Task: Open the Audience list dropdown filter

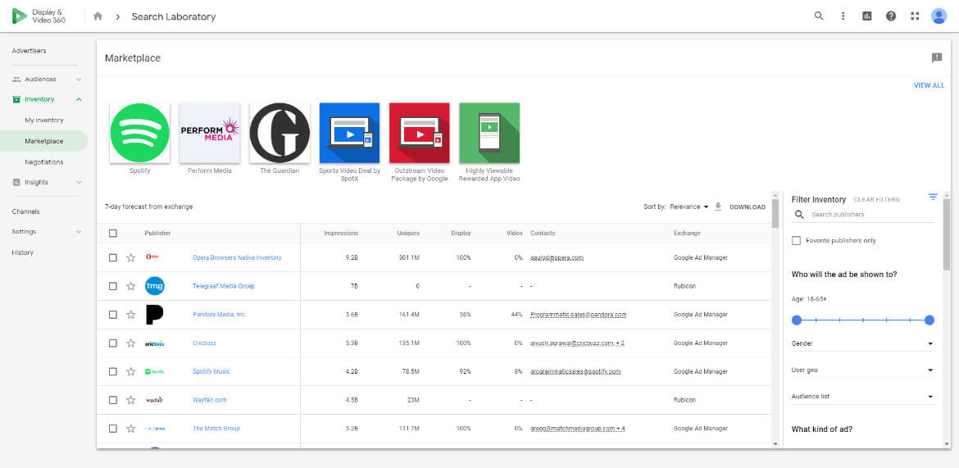Action: [863, 397]
